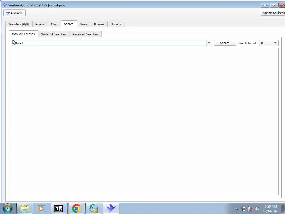Open the Search target All dropdown

(269, 43)
